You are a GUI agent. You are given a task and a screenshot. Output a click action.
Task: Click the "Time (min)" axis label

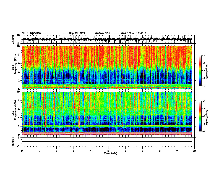pos(111,153)
